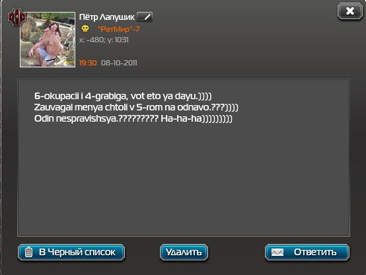Close the message window with the X

pyautogui.click(x=350, y=11)
